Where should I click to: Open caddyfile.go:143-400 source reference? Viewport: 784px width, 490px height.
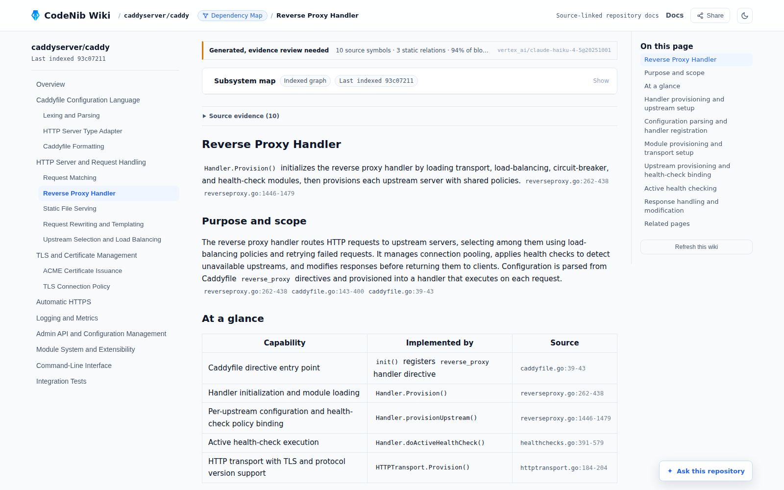tap(328, 292)
